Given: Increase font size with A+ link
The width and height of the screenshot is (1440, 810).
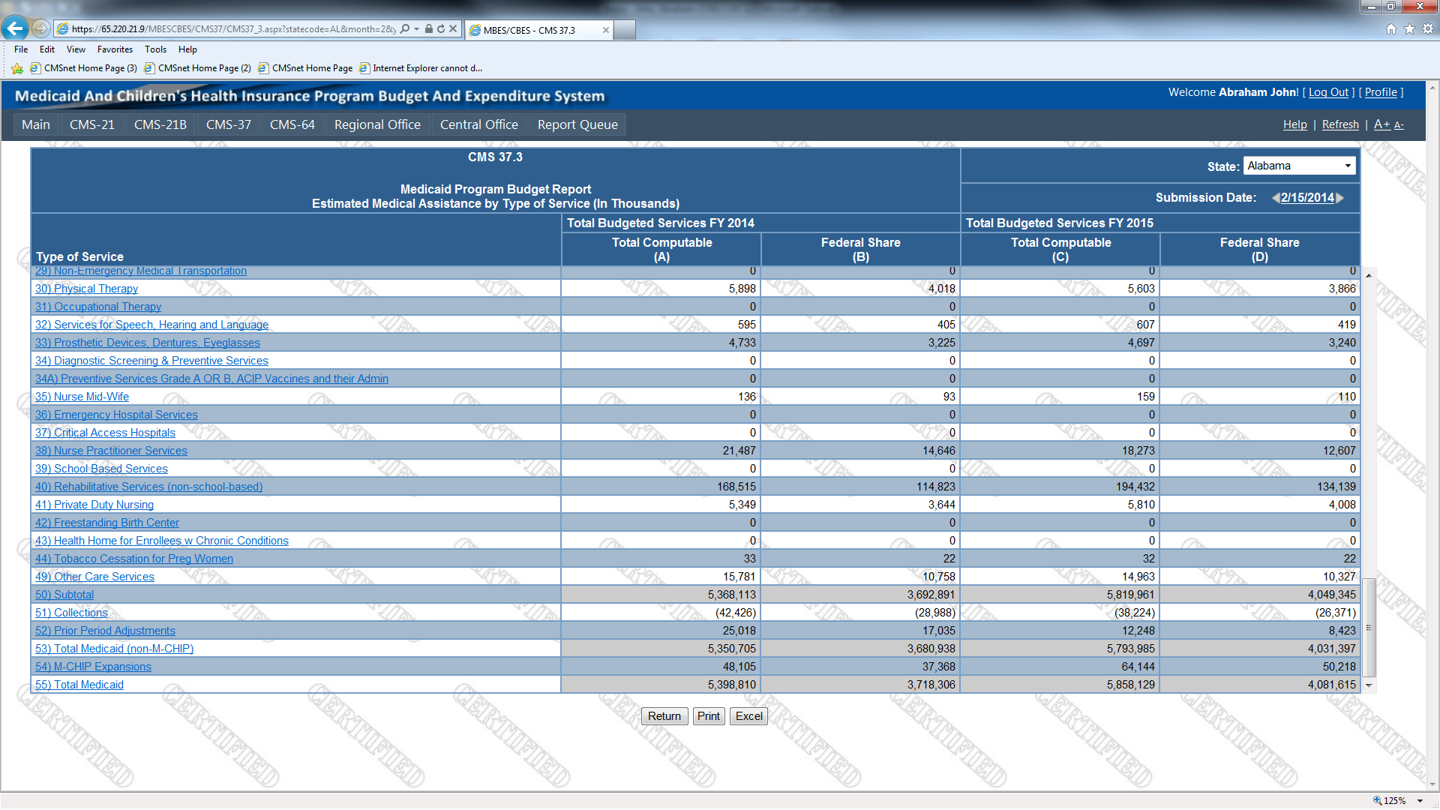Looking at the screenshot, I should click(1381, 124).
